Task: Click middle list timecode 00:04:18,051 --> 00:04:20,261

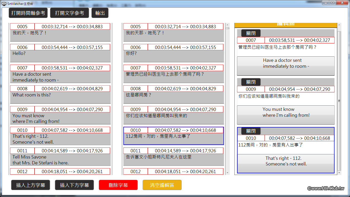Action: tap(186, 171)
